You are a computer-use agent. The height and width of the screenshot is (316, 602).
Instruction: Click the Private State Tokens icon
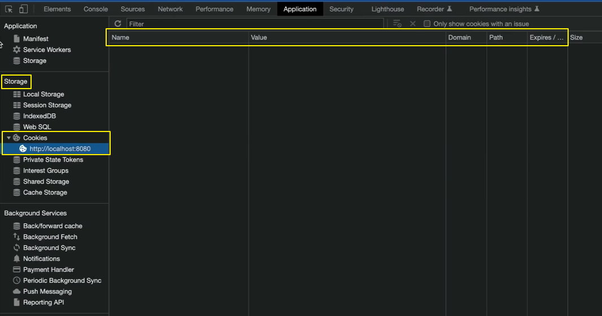[16, 160]
